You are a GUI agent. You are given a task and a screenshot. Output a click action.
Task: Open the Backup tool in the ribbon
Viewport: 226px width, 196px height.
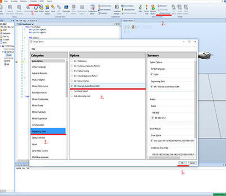pos(42,8)
